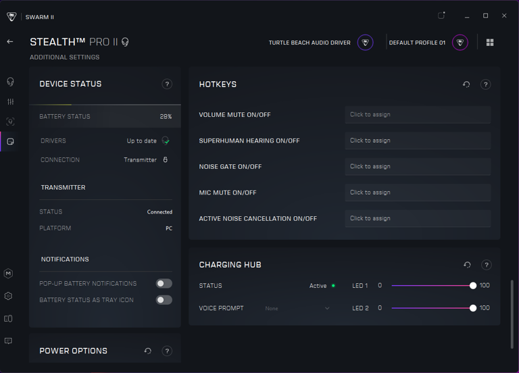Enable Battery Status as Tray Icon toggle

pyautogui.click(x=164, y=300)
